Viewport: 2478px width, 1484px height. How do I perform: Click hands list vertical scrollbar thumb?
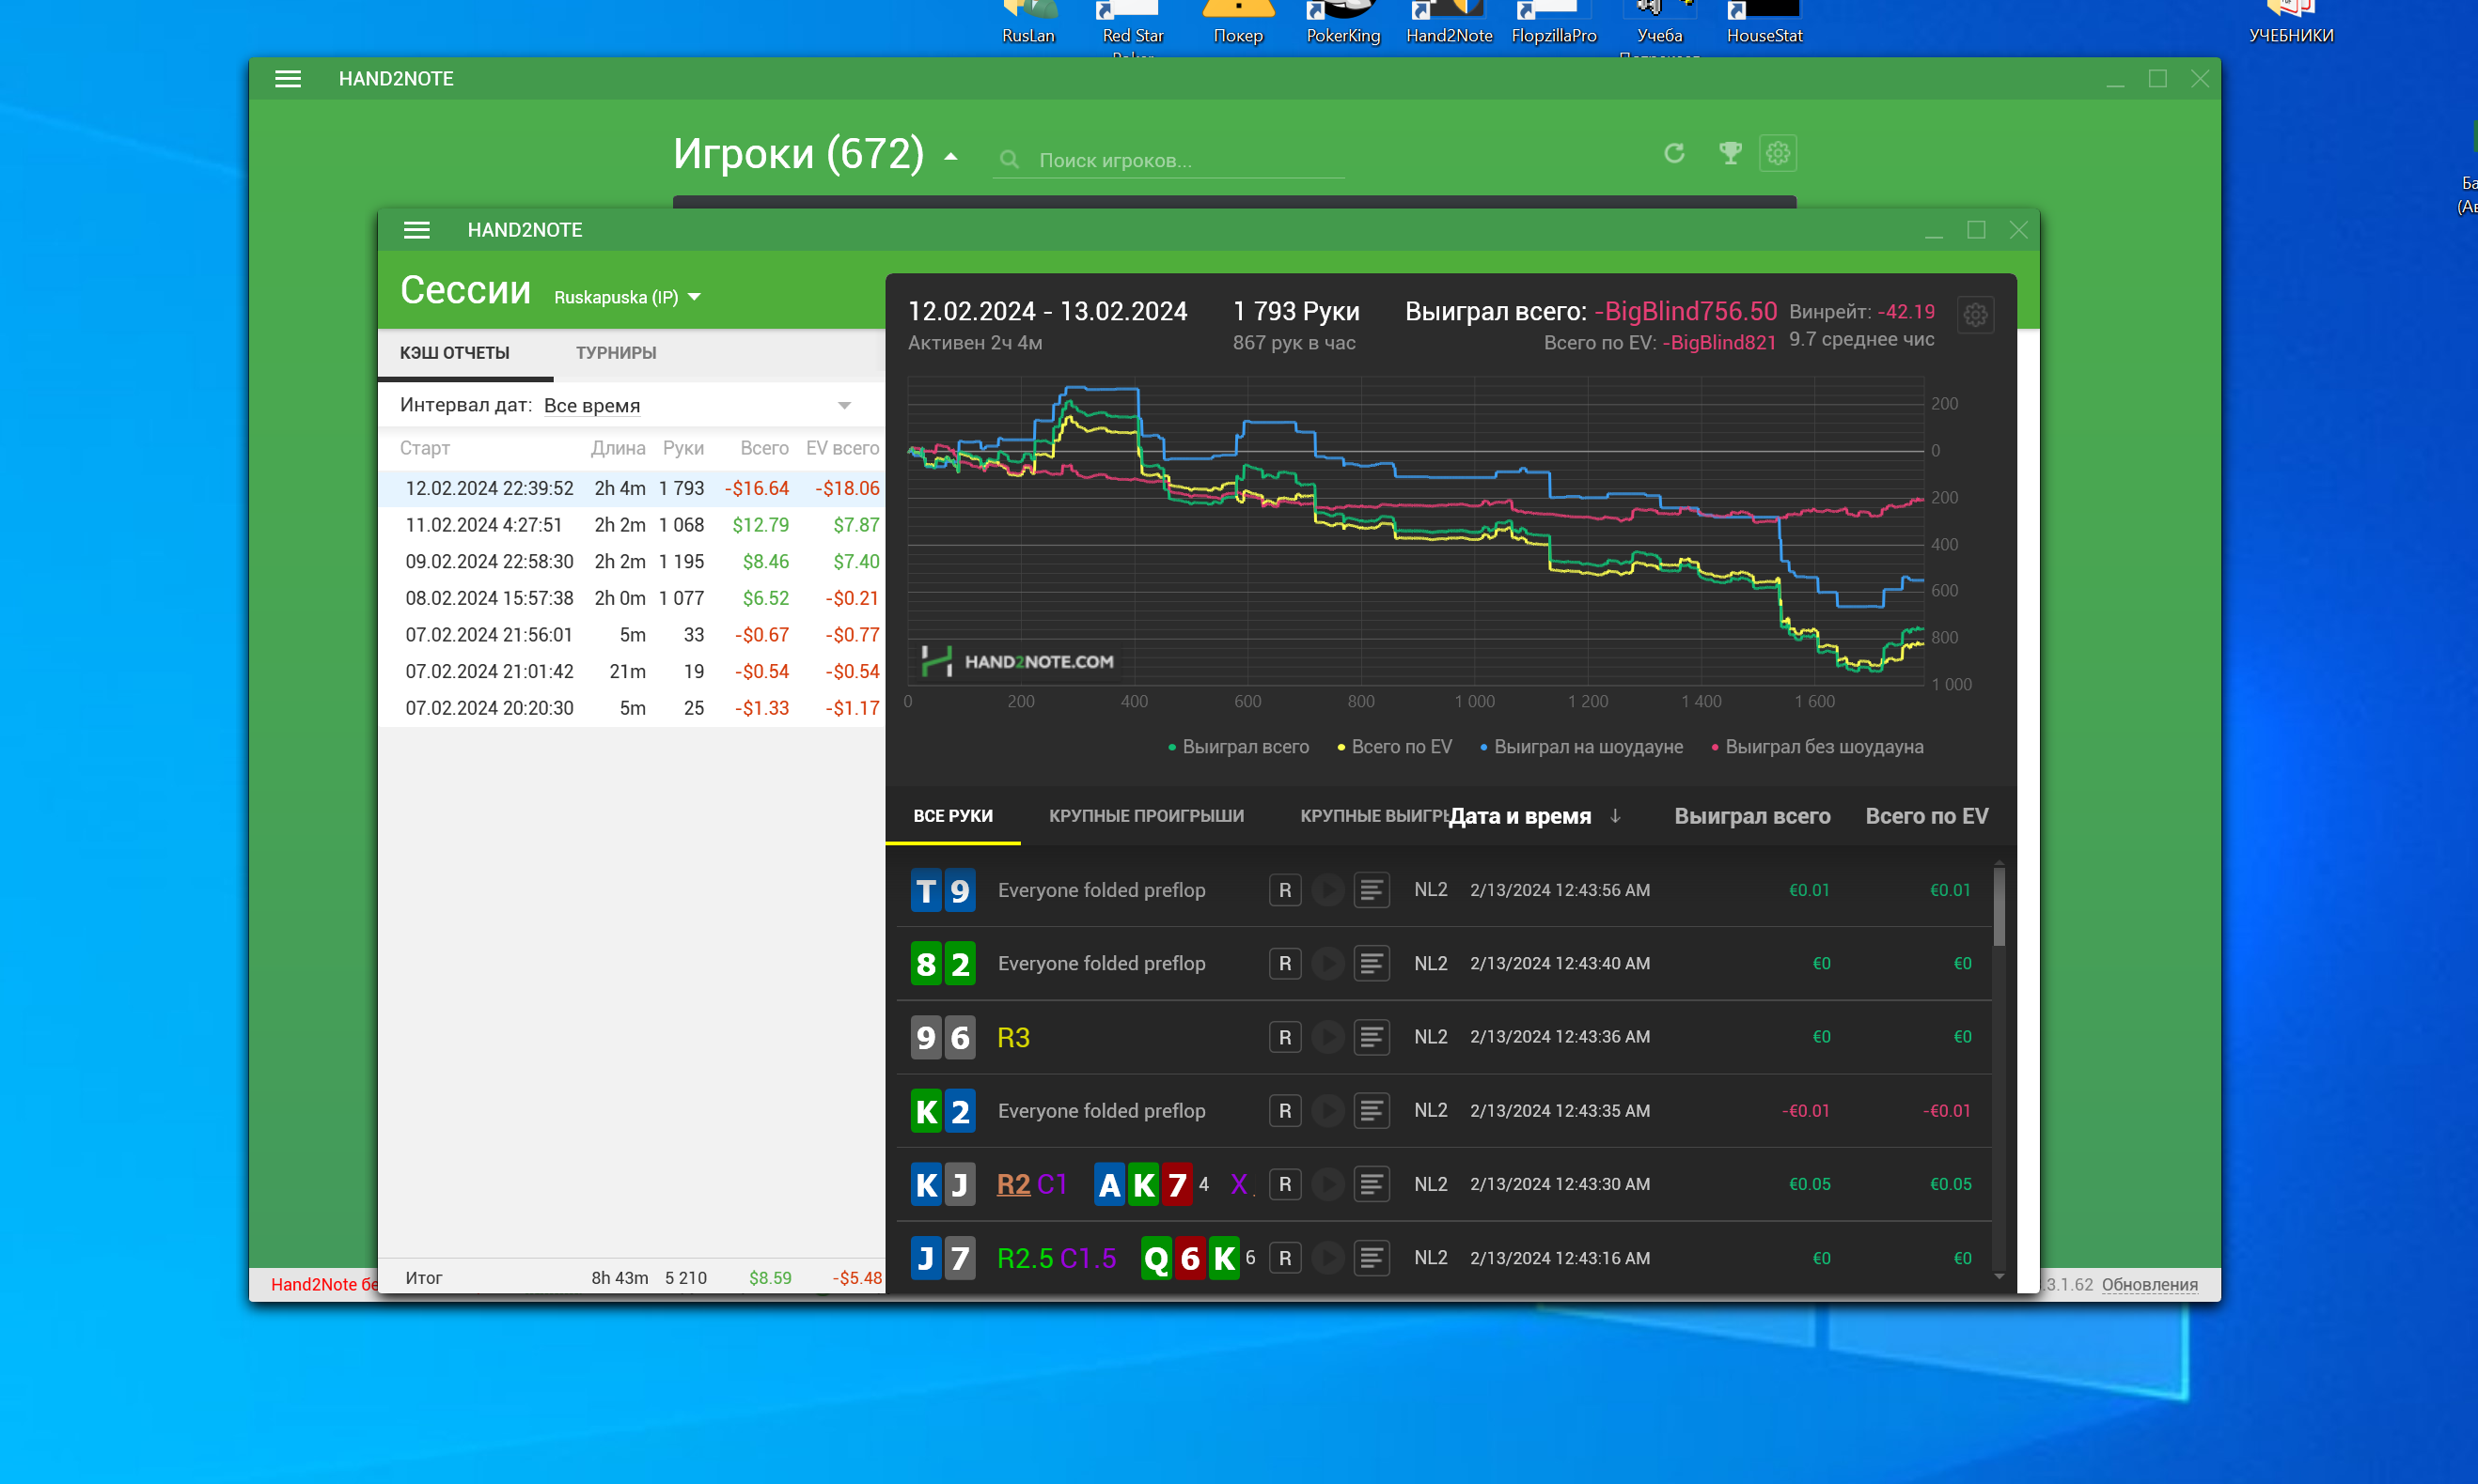[x=1999, y=905]
